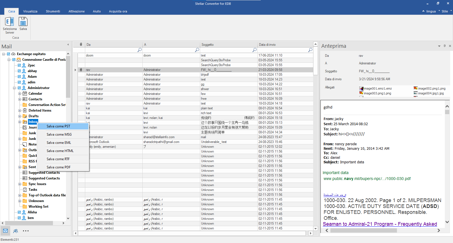Choose Salva come RTF
453x243 pixels.
tap(63, 159)
